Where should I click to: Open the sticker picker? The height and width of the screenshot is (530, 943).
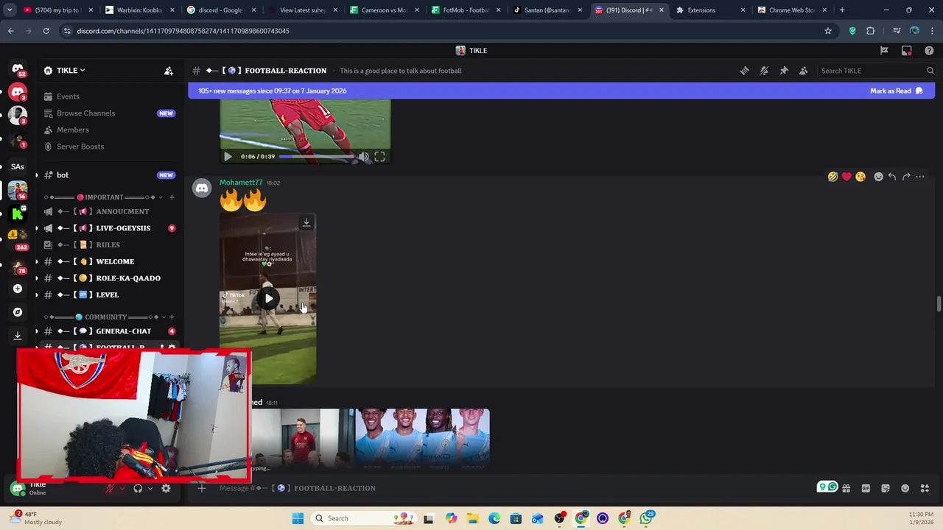886,488
